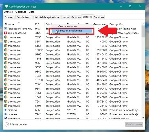The image size is (149, 132).
Task: Click the scrollbar down arrow
Action: pos(143,117)
